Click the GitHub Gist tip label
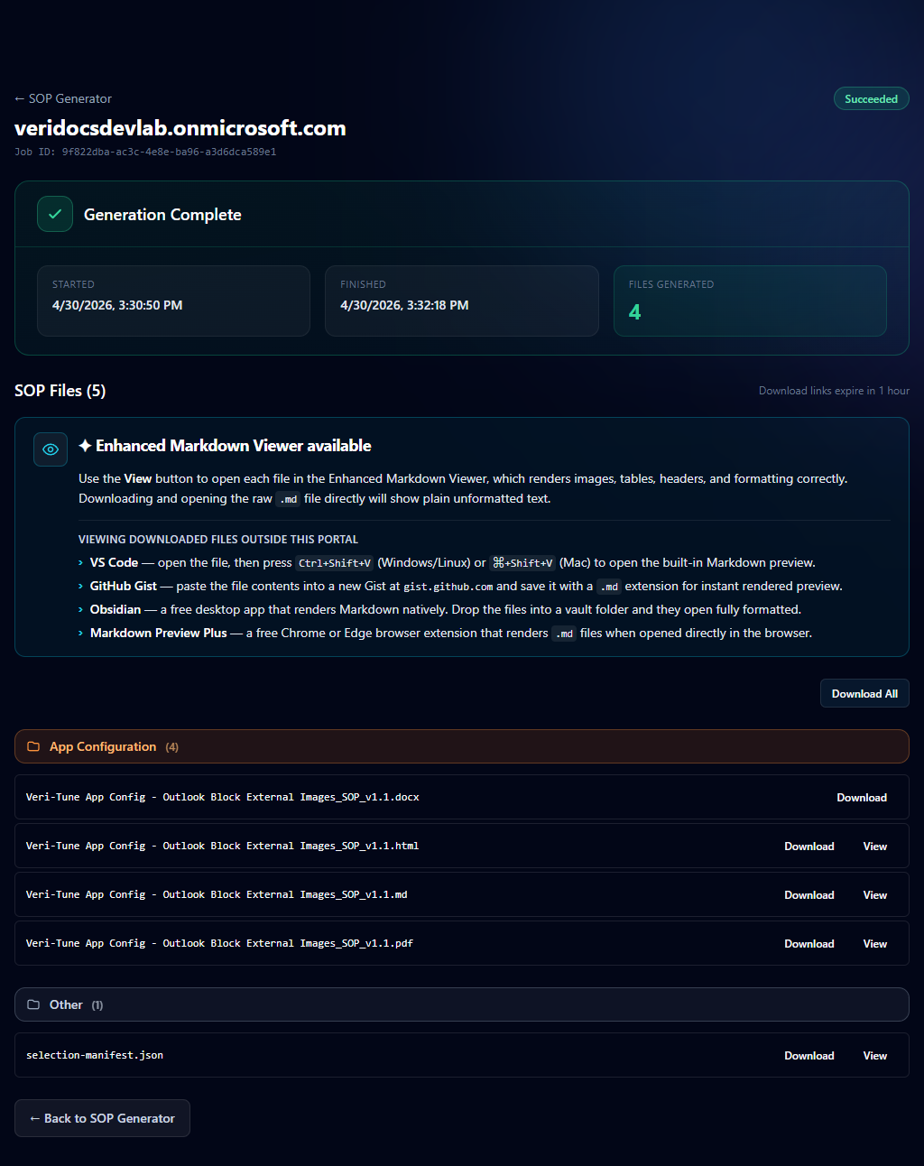This screenshot has height=1166, width=924. [123, 586]
